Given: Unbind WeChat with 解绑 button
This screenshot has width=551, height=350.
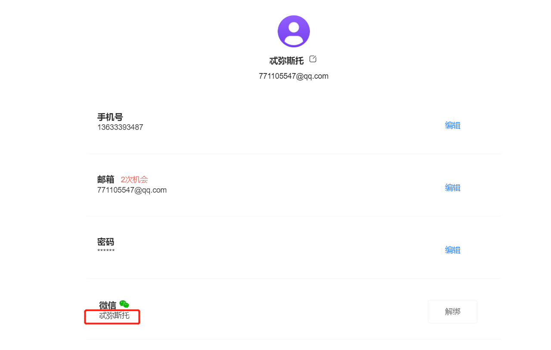Looking at the screenshot, I should pos(452,312).
